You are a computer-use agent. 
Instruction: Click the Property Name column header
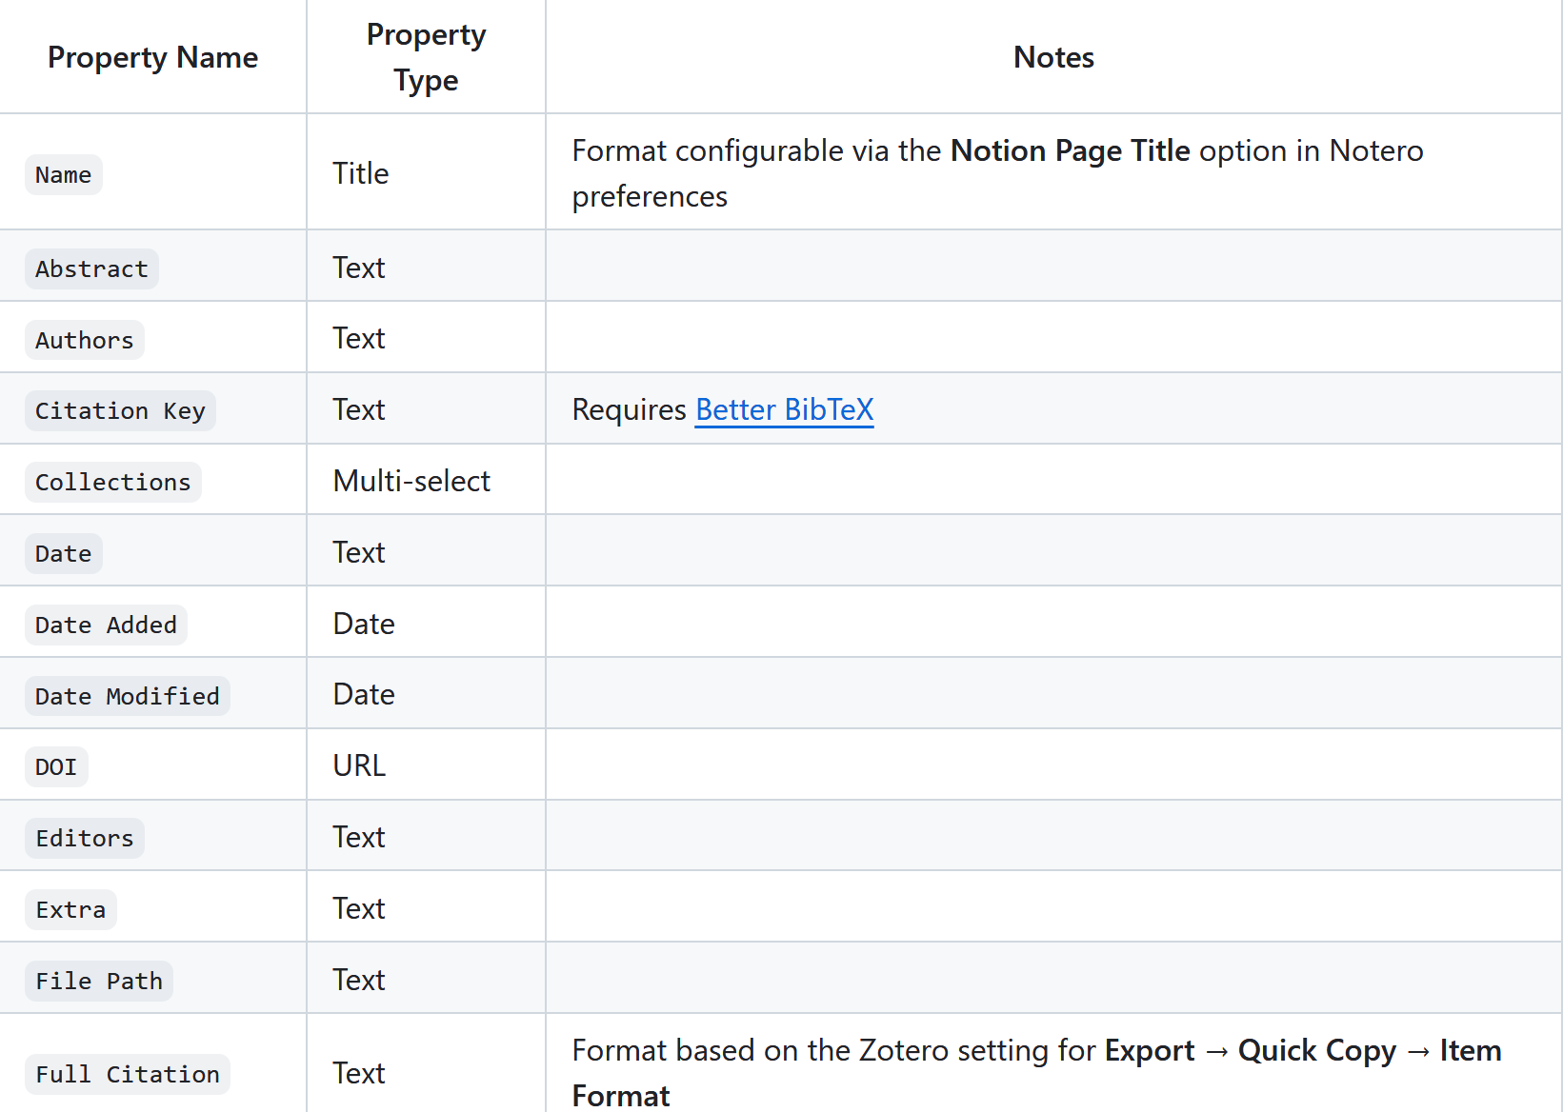click(152, 57)
